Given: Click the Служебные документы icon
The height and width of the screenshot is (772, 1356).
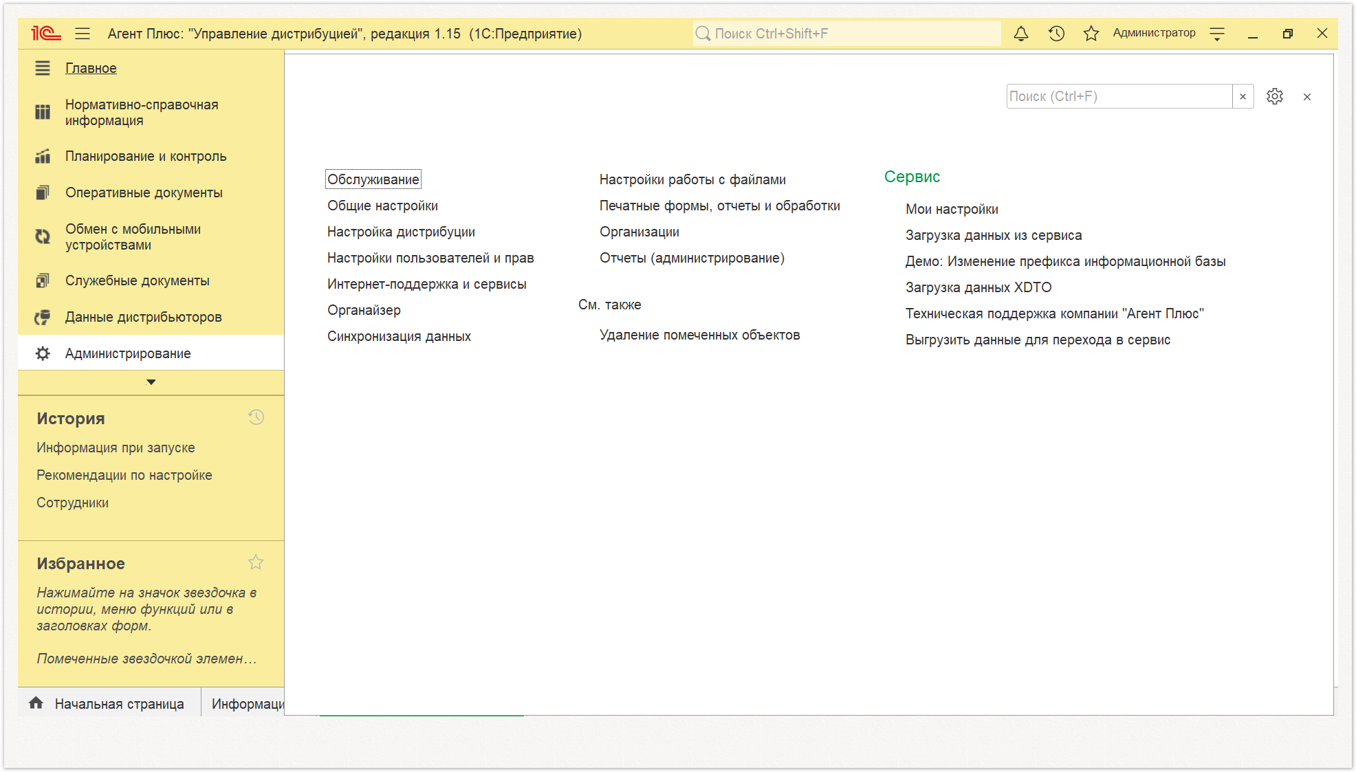Looking at the screenshot, I should click(43, 280).
